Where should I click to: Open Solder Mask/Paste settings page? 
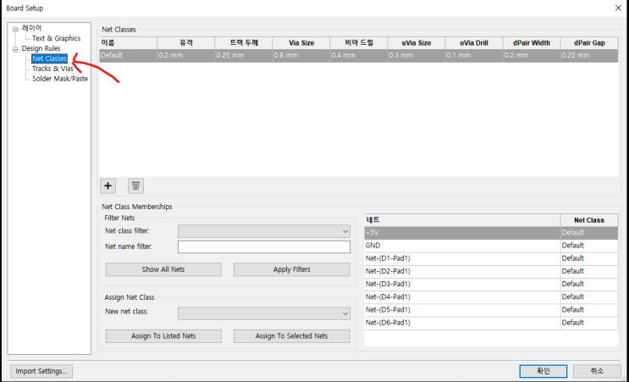60,79
